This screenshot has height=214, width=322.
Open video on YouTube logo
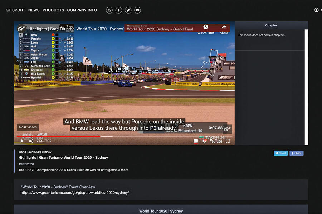pyautogui.click(x=216, y=141)
